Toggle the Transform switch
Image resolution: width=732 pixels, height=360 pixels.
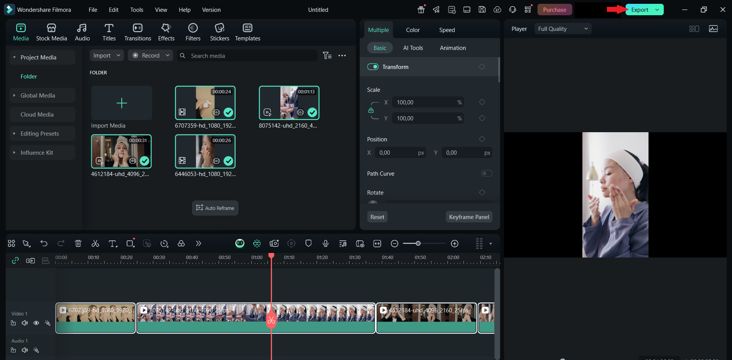373,67
